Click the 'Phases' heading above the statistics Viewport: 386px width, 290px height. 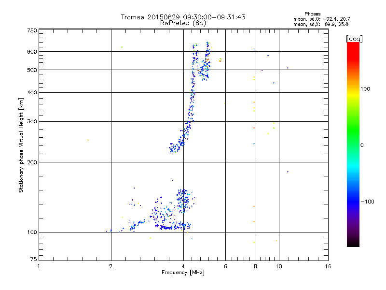pos(312,14)
